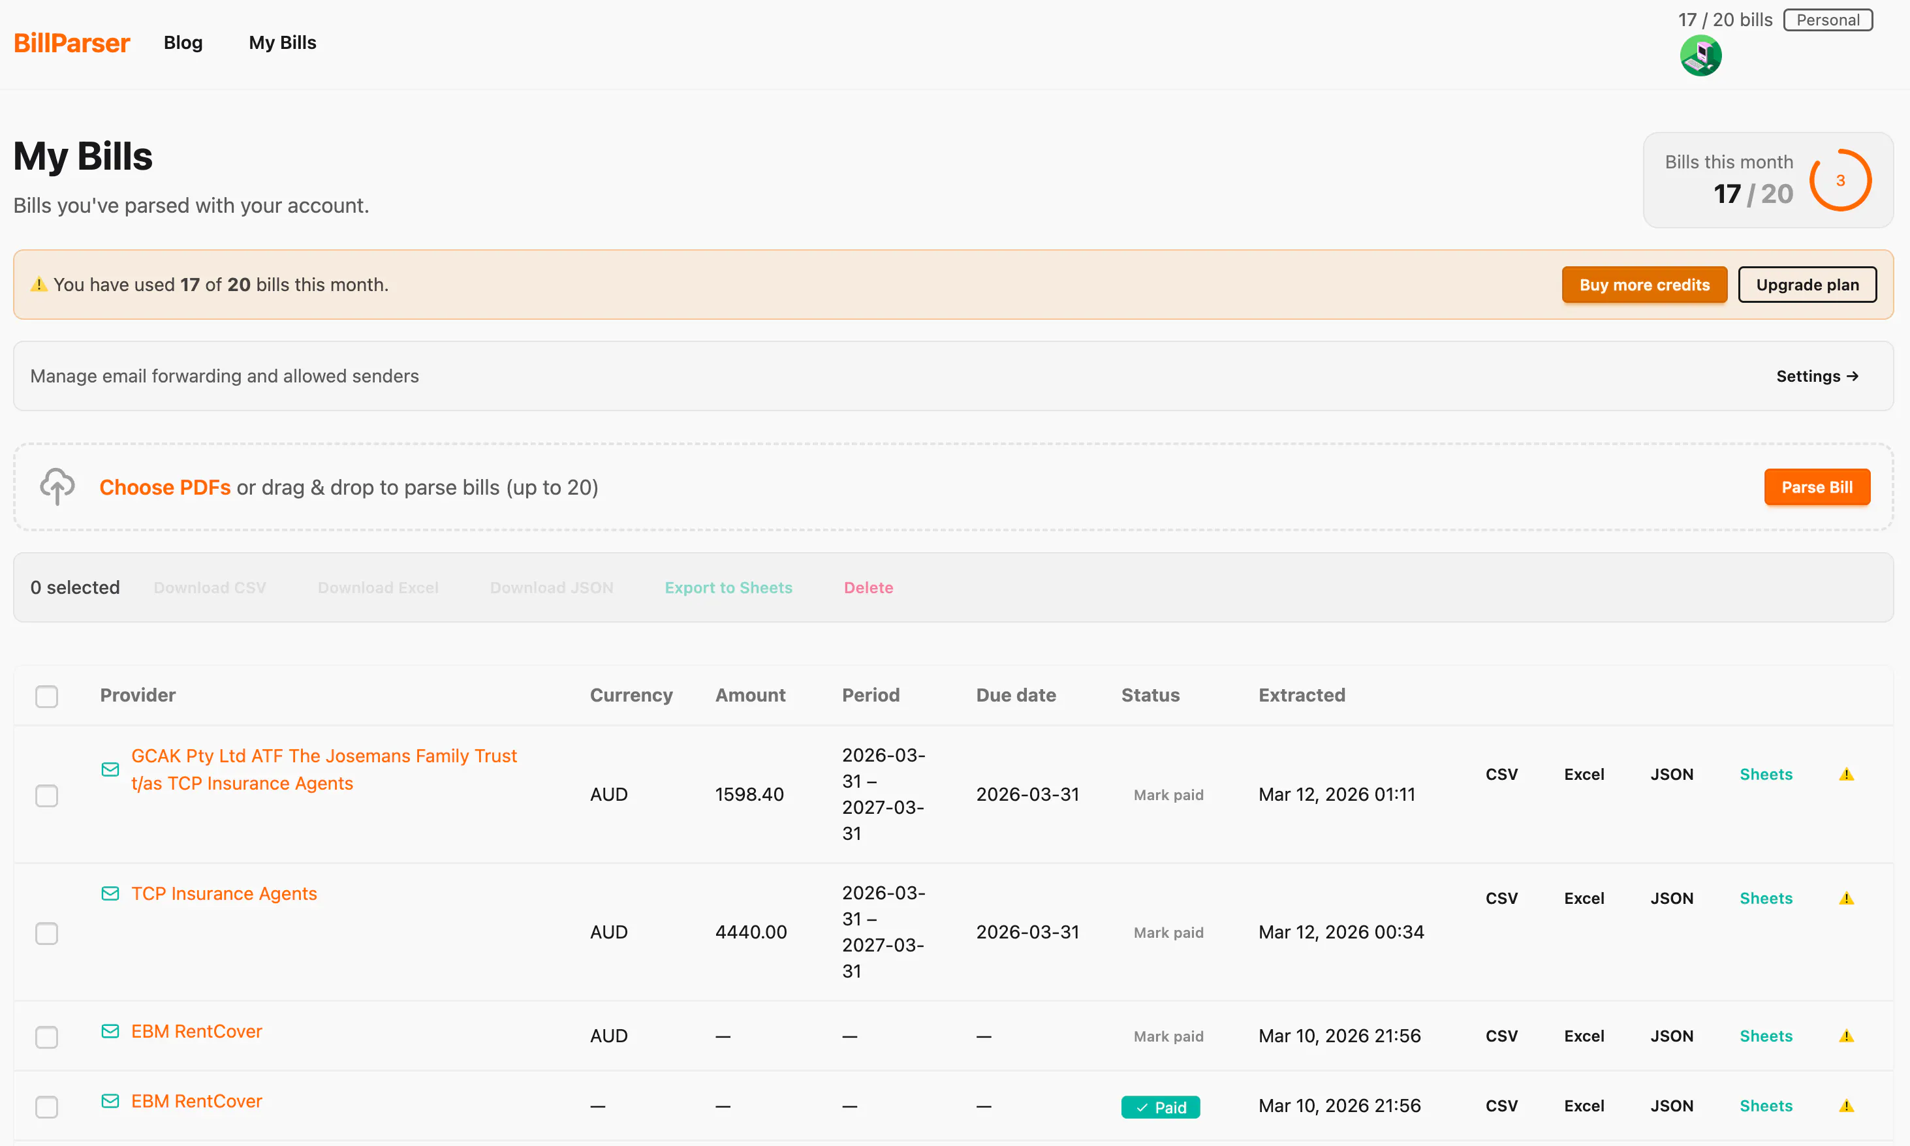Image resolution: width=1910 pixels, height=1146 pixels.
Task: Download CSV for unpaid EBM RentCover
Action: [1501, 1036]
